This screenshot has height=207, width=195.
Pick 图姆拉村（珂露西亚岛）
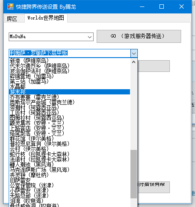[69, 118]
